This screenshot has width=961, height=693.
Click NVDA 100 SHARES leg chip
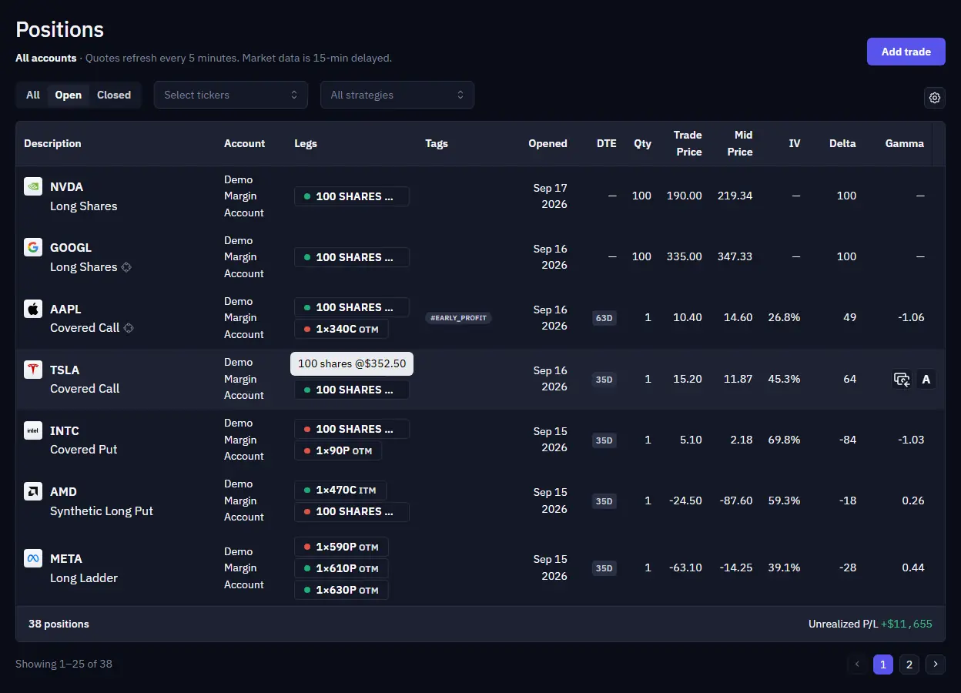(352, 196)
